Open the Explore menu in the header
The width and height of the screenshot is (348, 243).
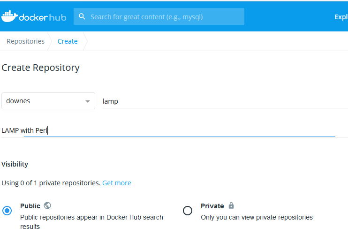click(x=341, y=17)
